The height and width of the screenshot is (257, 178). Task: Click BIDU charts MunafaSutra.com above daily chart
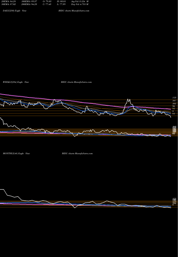coord(74,11)
